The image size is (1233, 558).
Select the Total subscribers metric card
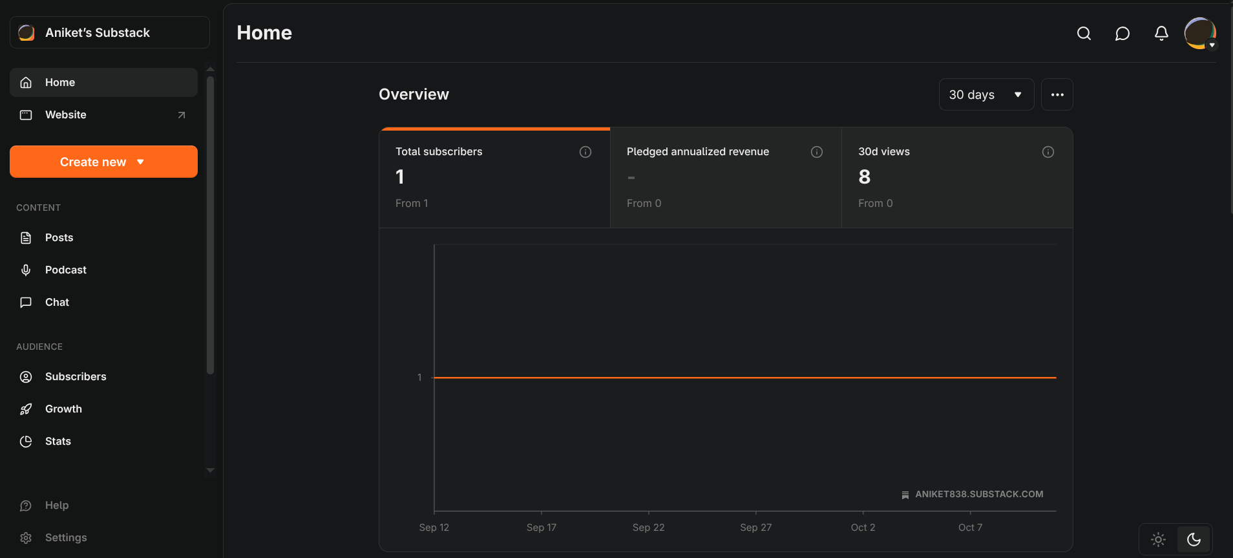tap(494, 178)
